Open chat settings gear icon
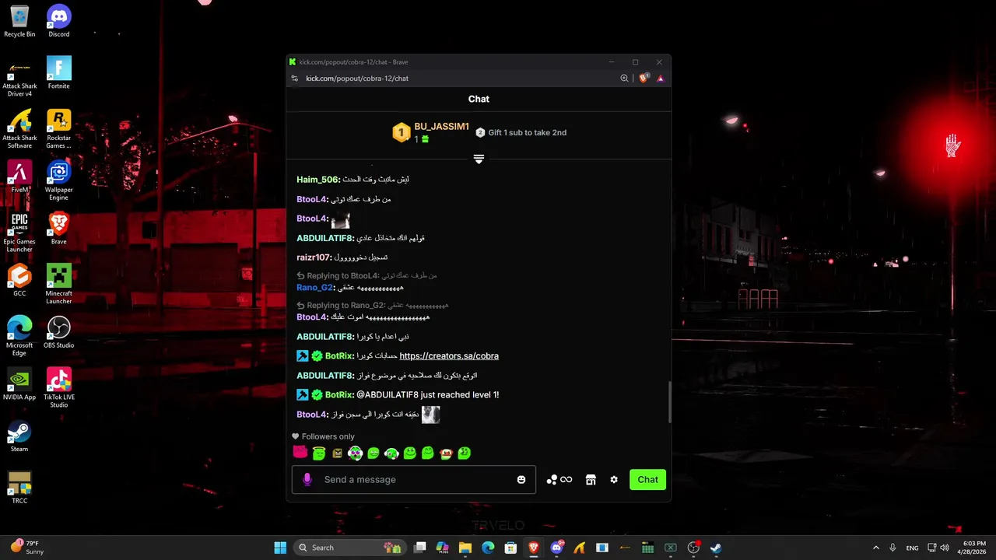Viewport: 996px width, 560px height. pyautogui.click(x=614, y=480)
